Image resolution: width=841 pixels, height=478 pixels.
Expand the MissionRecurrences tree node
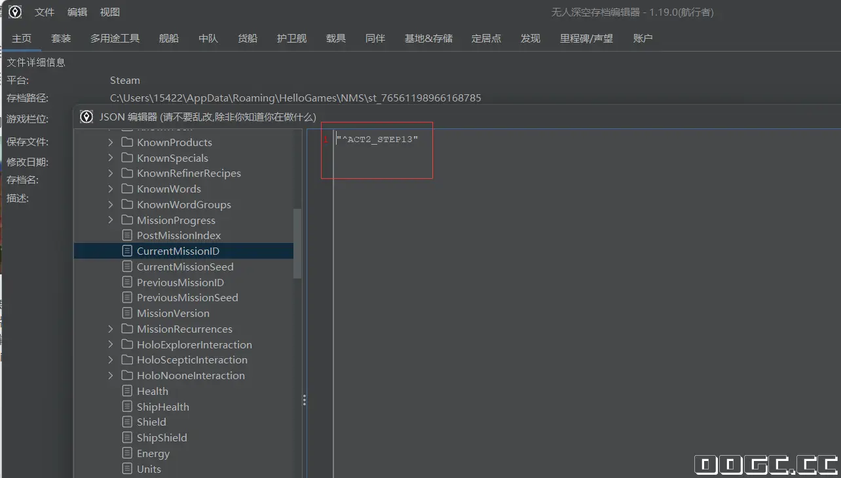110,329
